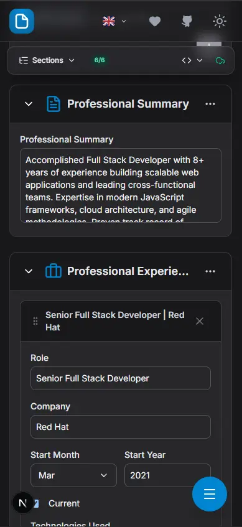Edit the Start Year field showing 2021

(x=167, y=475)
